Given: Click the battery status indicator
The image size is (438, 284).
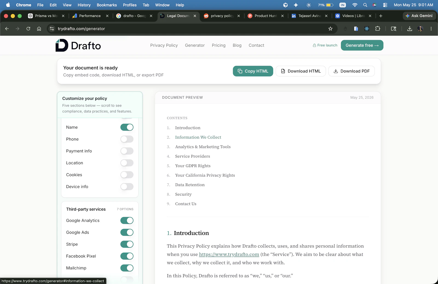Looking at the screenshot, I should 326,5.
